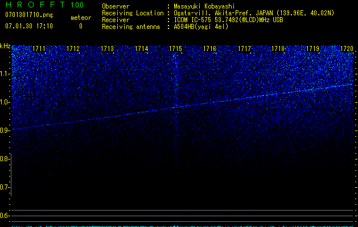Click the 1713 time marker
This screenshot has height=227, width=358.
[x=108, y=49]
